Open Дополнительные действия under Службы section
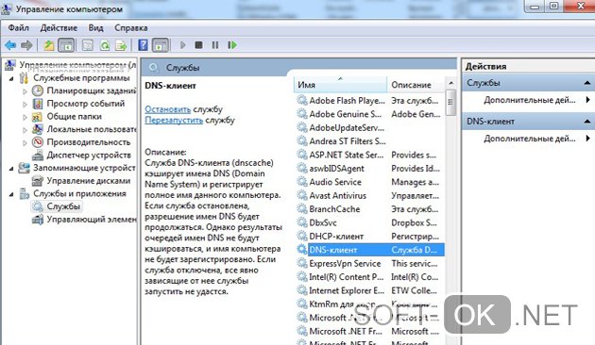595x345 pixels. pyautogui.click(x=529, y=100)
